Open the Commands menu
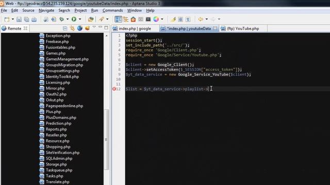This screenshot has height=185, width=330. click(112, 10)
